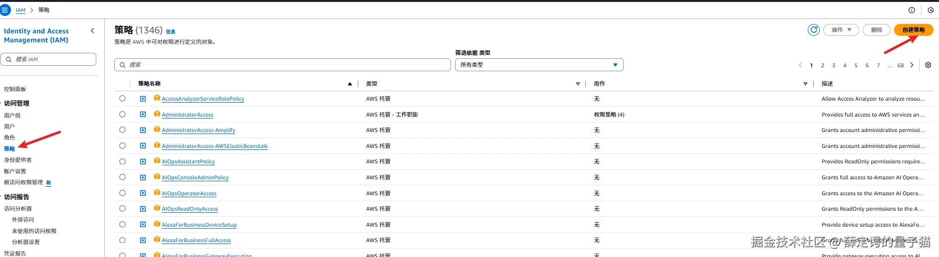Screen dimensions: 939x257
Task: Go to previous page arrow in pagination
Action: coord(800,65)
